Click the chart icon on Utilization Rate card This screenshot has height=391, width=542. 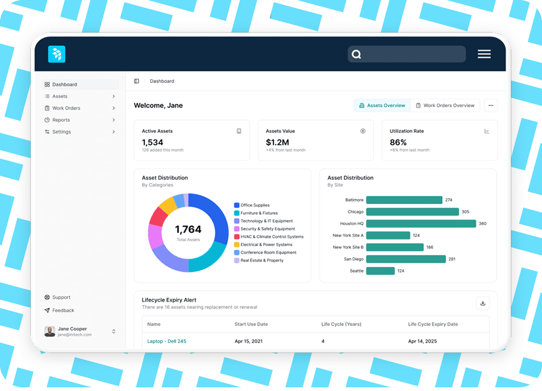tap(487, 131)
